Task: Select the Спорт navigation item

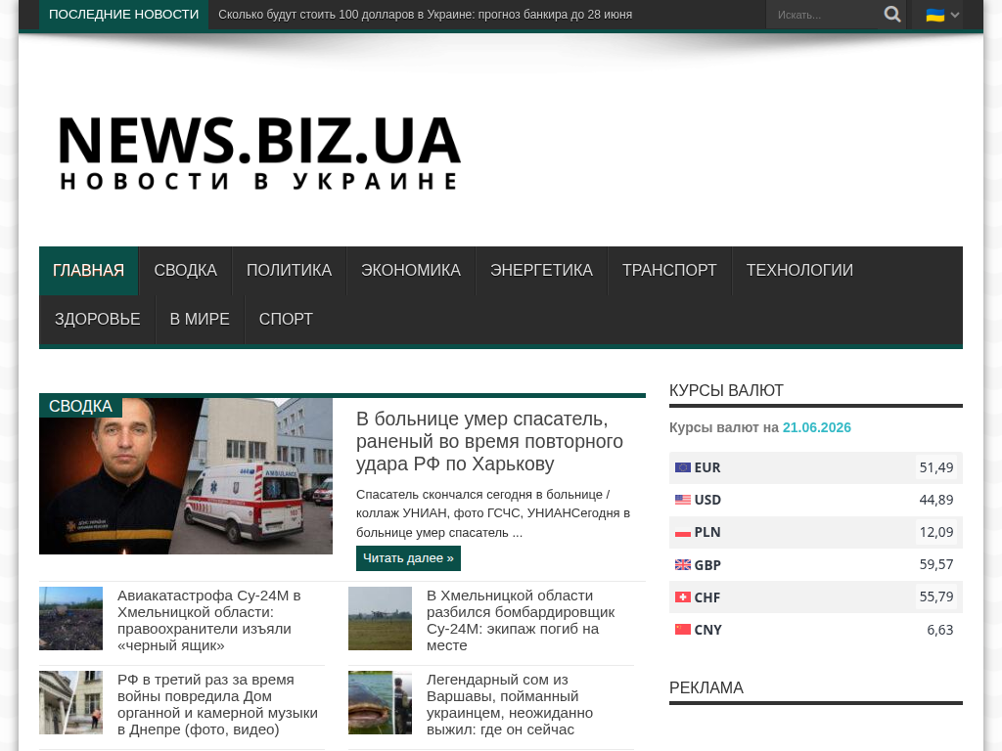Action: [x=286, y=320]
